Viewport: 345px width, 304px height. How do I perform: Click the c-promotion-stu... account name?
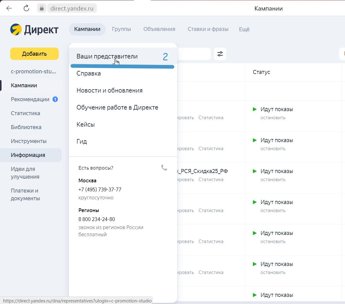click(33, 72)
